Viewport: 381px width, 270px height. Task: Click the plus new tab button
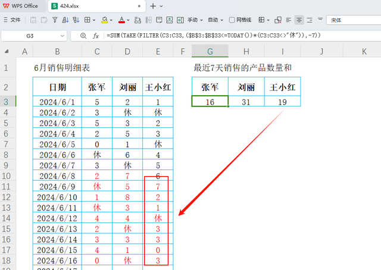(x=153, y=6)
